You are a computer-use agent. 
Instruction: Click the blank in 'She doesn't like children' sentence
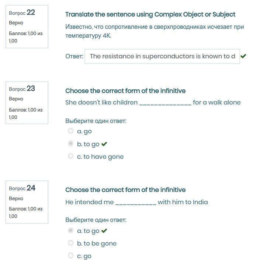click(165, 103)
